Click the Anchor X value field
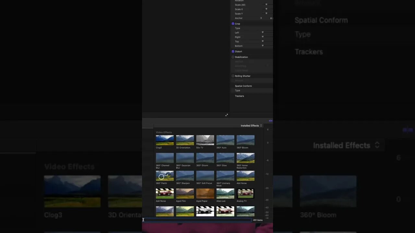This screenshot has width=415, height=233. click(x=271, y=18)
